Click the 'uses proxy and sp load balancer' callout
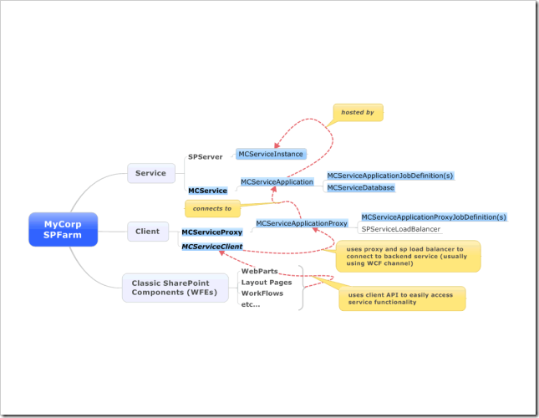The width and height of the screenshot is (539, 418). click(x=408, y=256)
